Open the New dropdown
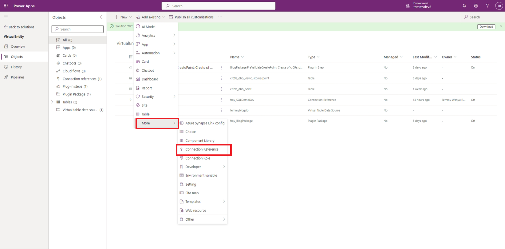The image size is (505, 249). [123, 17]
